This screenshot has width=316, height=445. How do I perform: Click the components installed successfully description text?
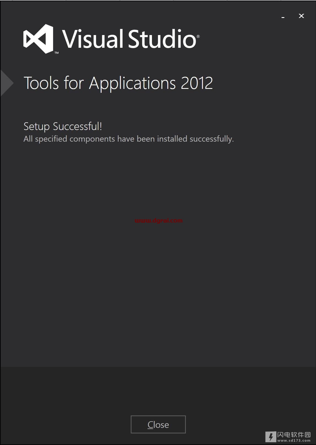(x=129, y=139)
